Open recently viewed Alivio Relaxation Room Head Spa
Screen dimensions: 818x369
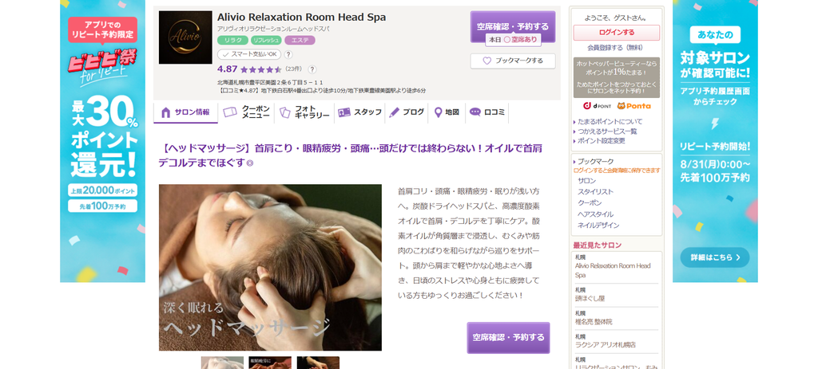coord(613,270)
